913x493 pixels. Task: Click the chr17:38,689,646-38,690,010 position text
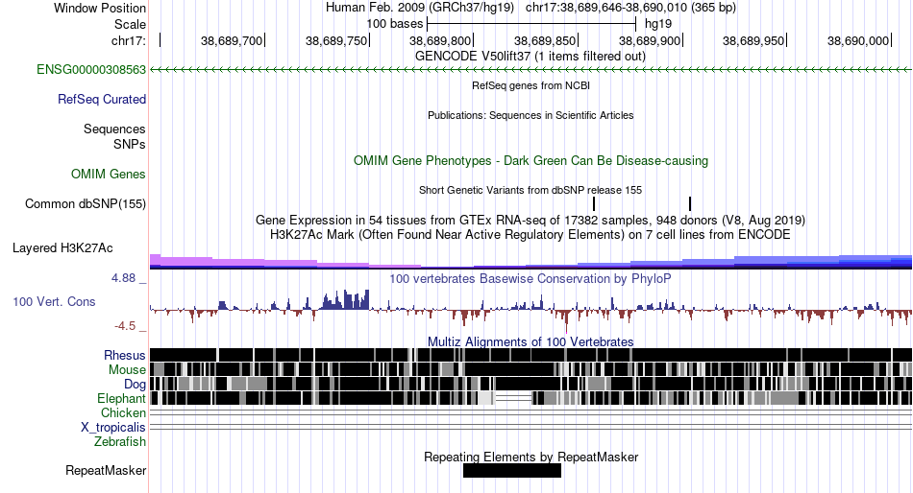(x=630, y=8)
